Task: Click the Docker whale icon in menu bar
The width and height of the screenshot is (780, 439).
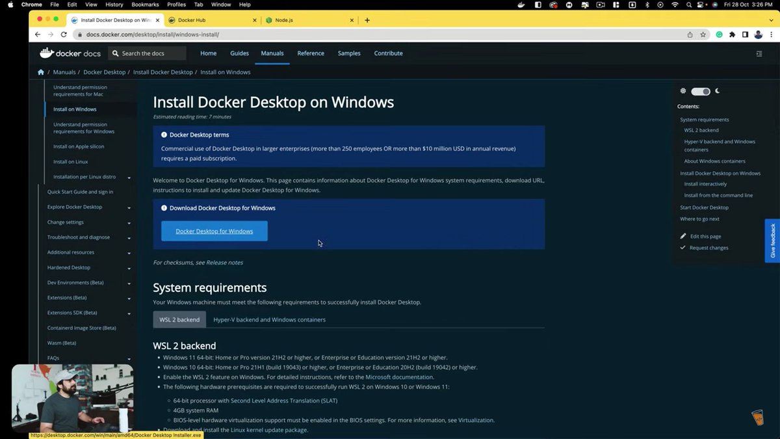Action: [x=521, y=5]
